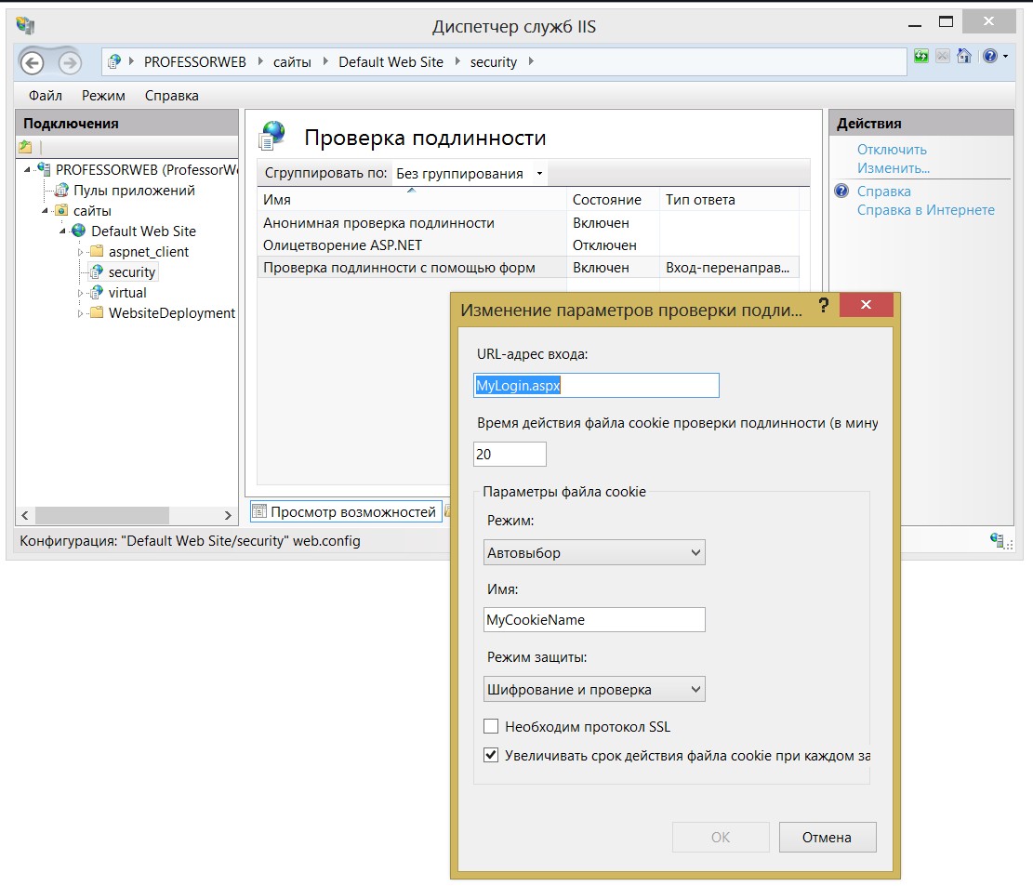The height and width of the screenshot is (886, 1033).
Task: Open the help icon in address toolbar
Action: (x=989, y=56)
